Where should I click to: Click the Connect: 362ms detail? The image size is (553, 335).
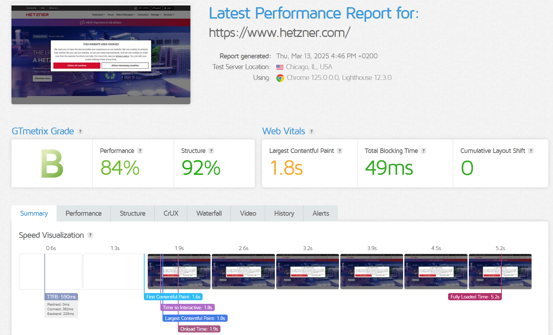(x=60, y=309)
